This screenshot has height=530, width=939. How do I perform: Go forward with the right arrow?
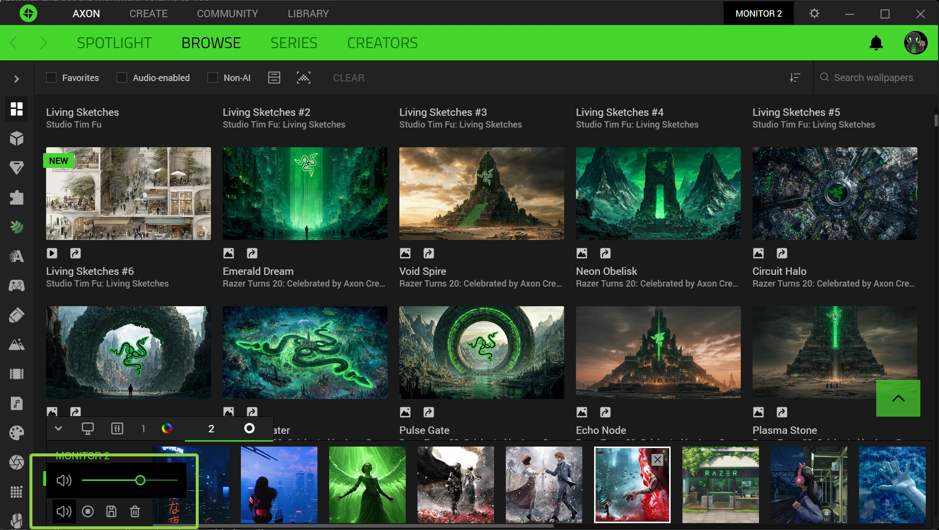pos(43,43)
